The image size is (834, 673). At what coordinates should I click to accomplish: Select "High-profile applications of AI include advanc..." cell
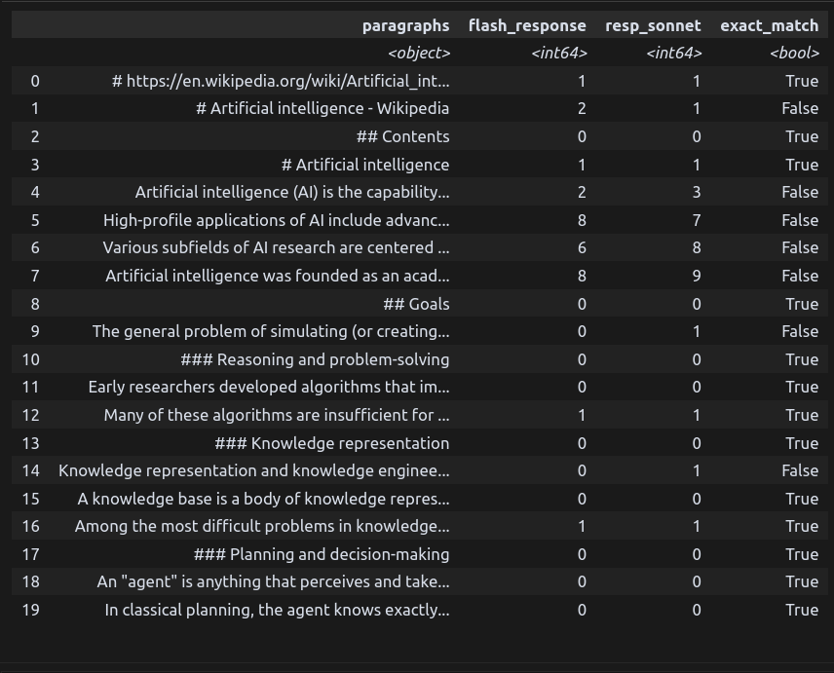[276, 220]
